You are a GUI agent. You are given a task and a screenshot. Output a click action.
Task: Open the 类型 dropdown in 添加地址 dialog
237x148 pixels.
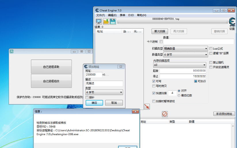[104, 92]
